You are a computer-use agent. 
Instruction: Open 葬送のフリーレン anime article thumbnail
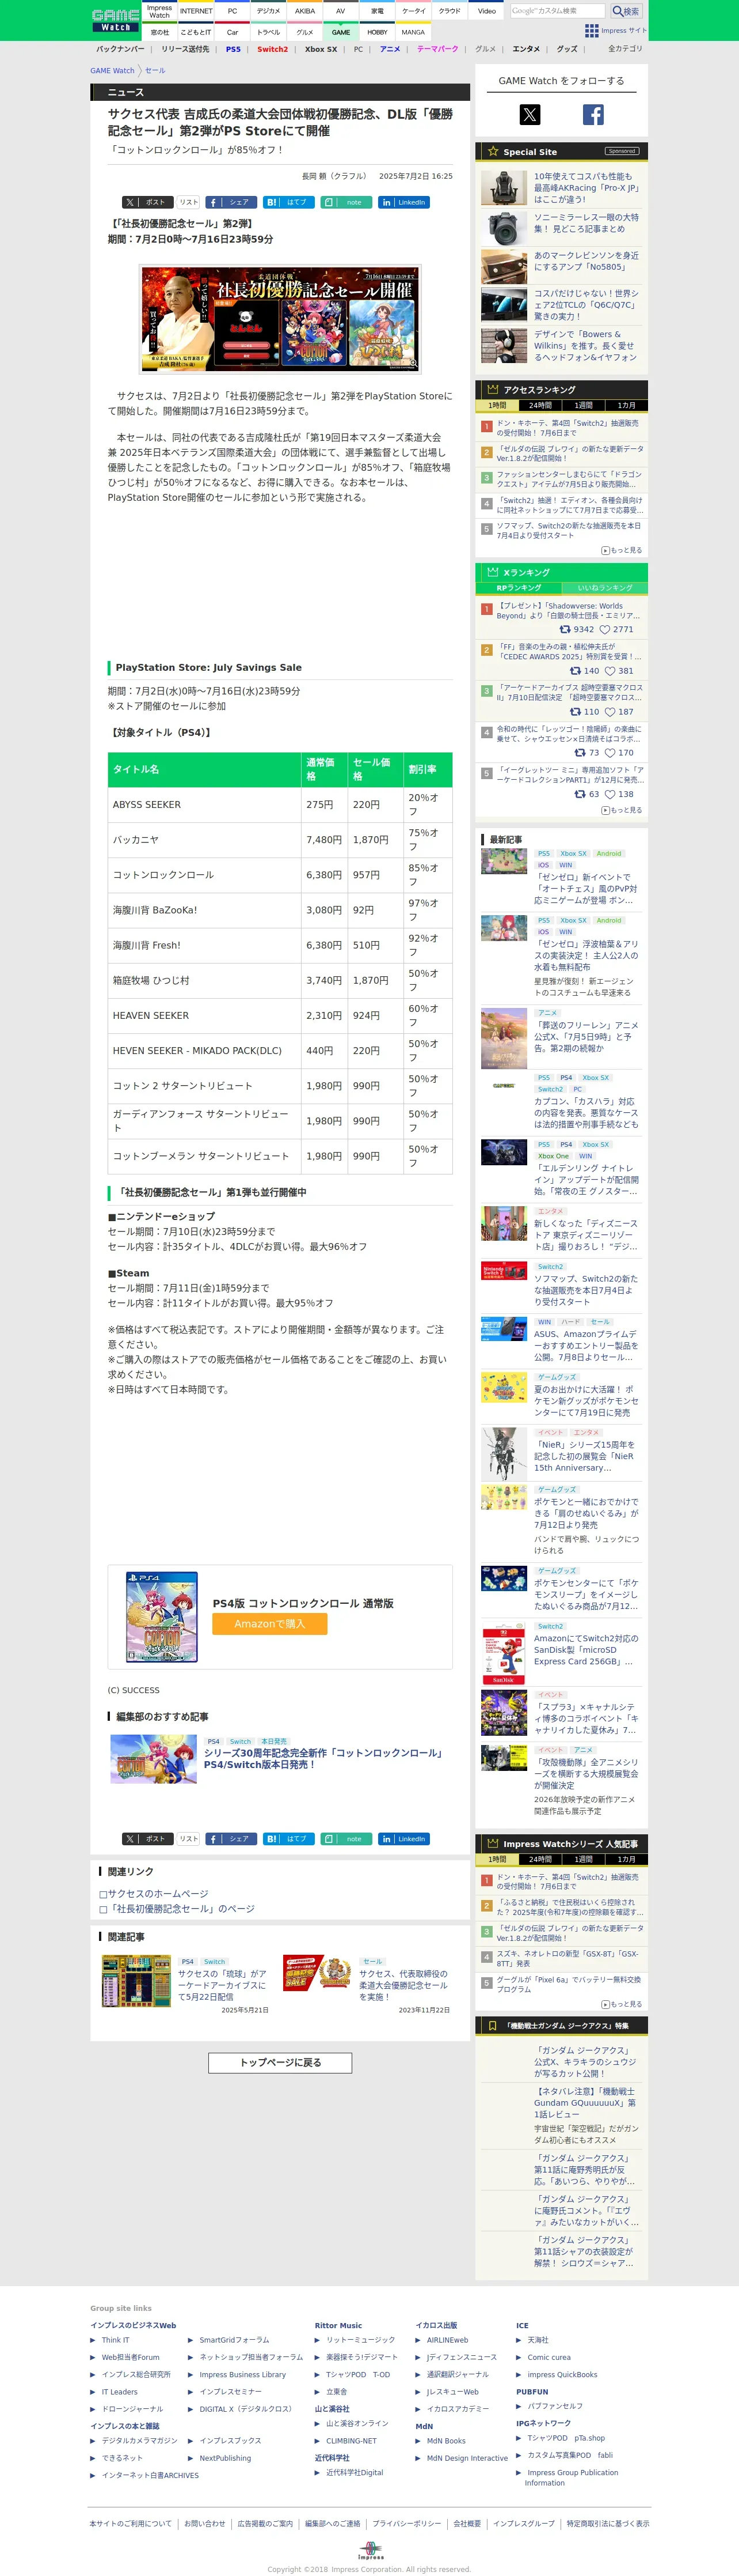[504, 1039]
